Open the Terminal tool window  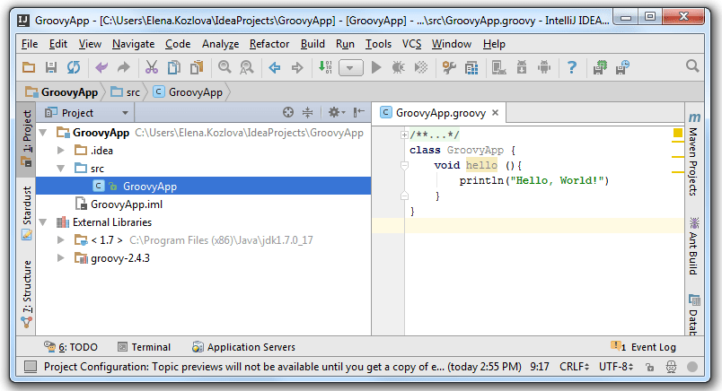144,347
